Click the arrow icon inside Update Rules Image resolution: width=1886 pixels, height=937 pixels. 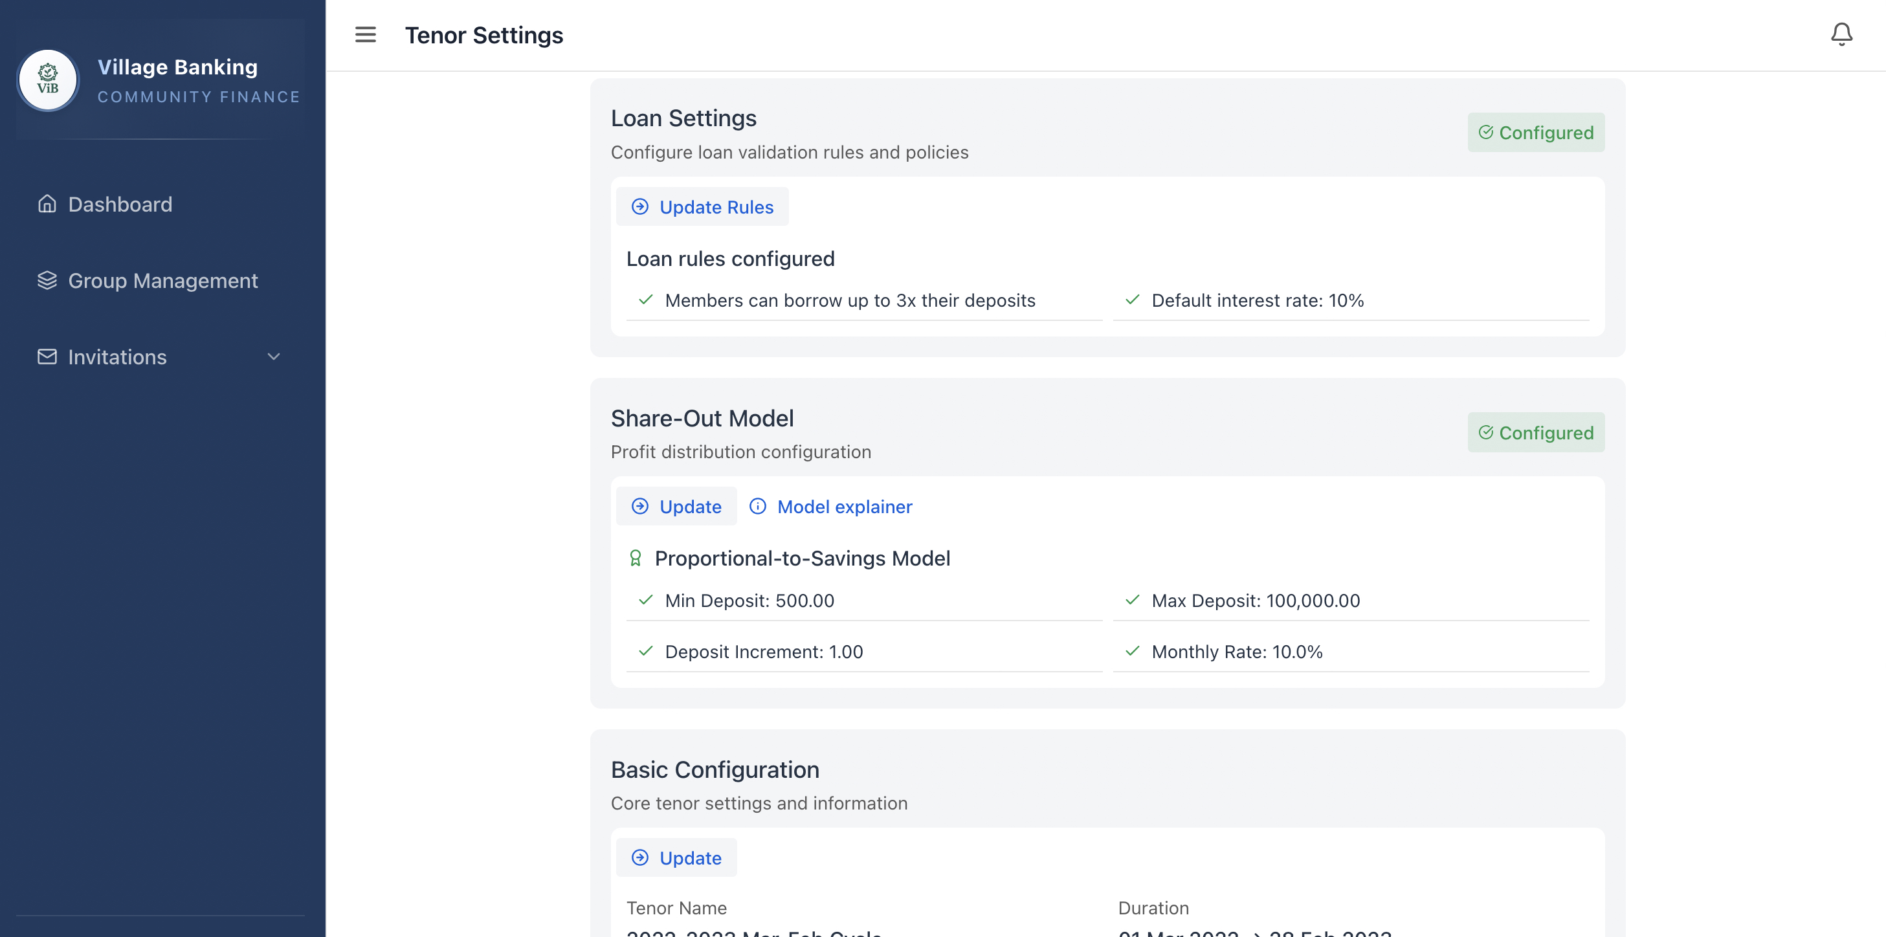point(641,206)
